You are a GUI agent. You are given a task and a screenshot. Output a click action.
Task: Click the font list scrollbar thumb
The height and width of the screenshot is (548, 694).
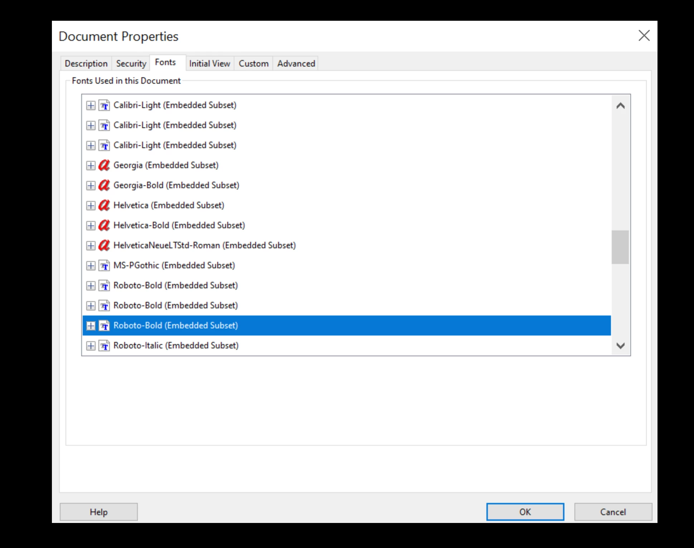(x=620, y=247)
